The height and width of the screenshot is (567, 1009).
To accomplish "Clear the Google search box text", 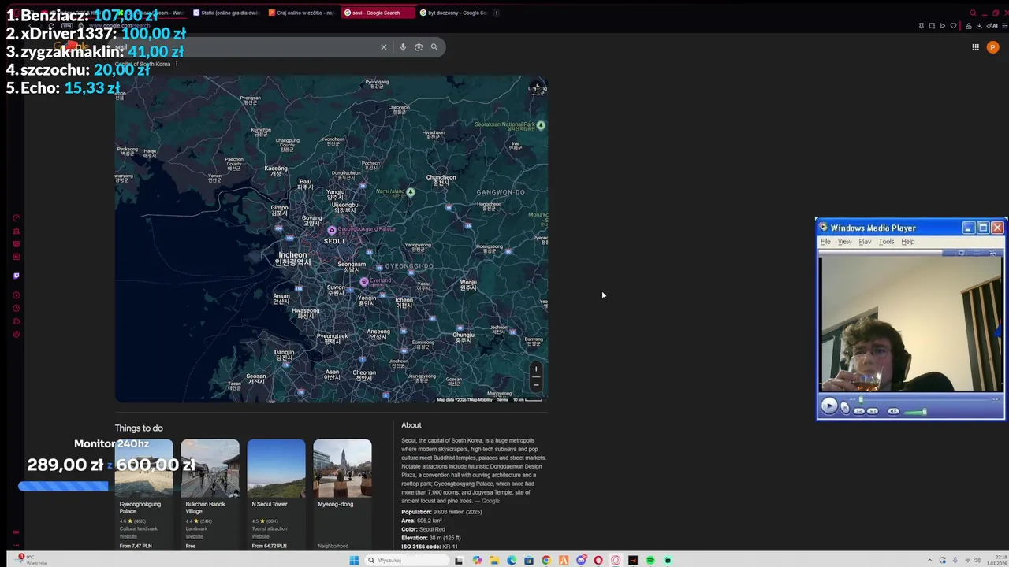I will (x=384, y=47).
